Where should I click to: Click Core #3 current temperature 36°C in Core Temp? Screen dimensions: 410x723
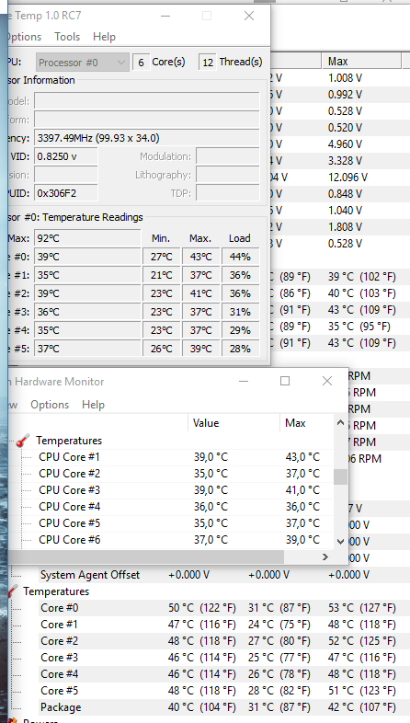[x=87, y=312]
